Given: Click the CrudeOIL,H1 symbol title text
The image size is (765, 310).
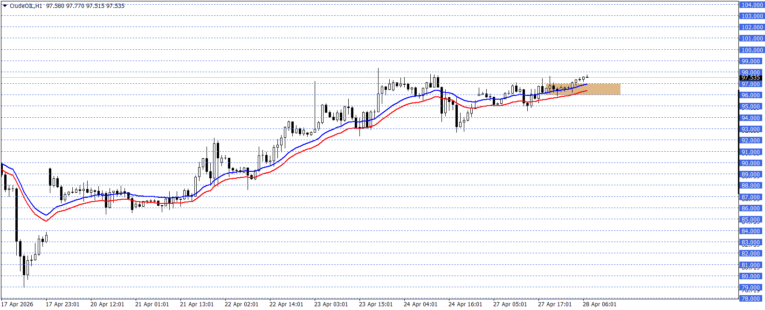Looking at the screenshot, I should [26, 6].
